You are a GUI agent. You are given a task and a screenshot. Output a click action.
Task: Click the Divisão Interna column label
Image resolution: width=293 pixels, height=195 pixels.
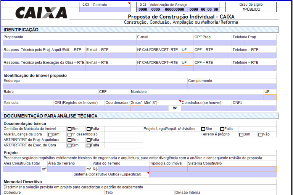tap(188, 193)
